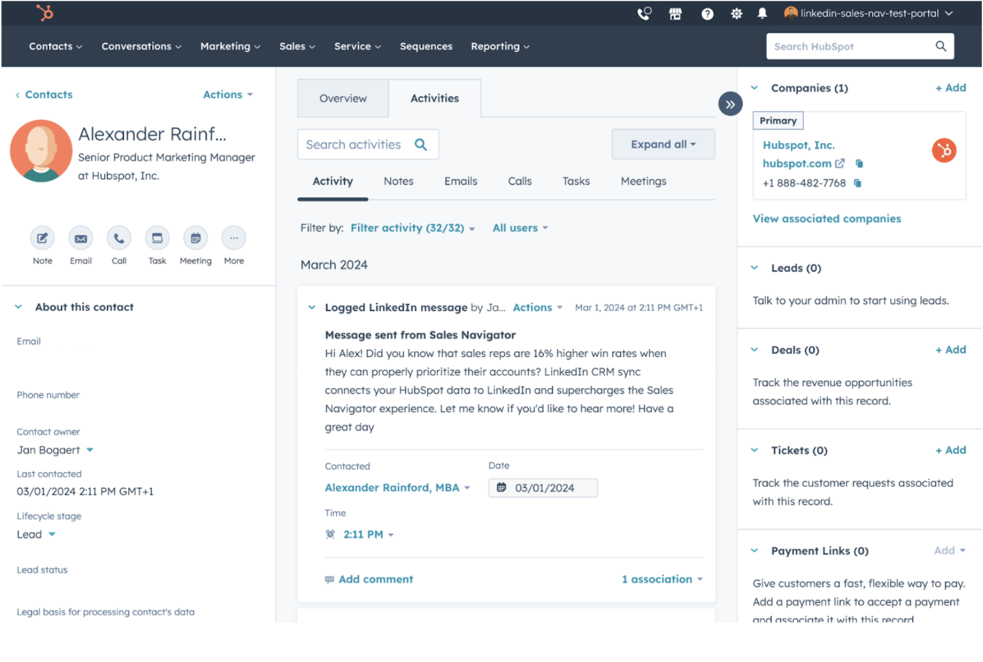Screen dimensions: 983x662
Task: Click Alexander Rainford's avatar picture
Action: pos(41,150)
